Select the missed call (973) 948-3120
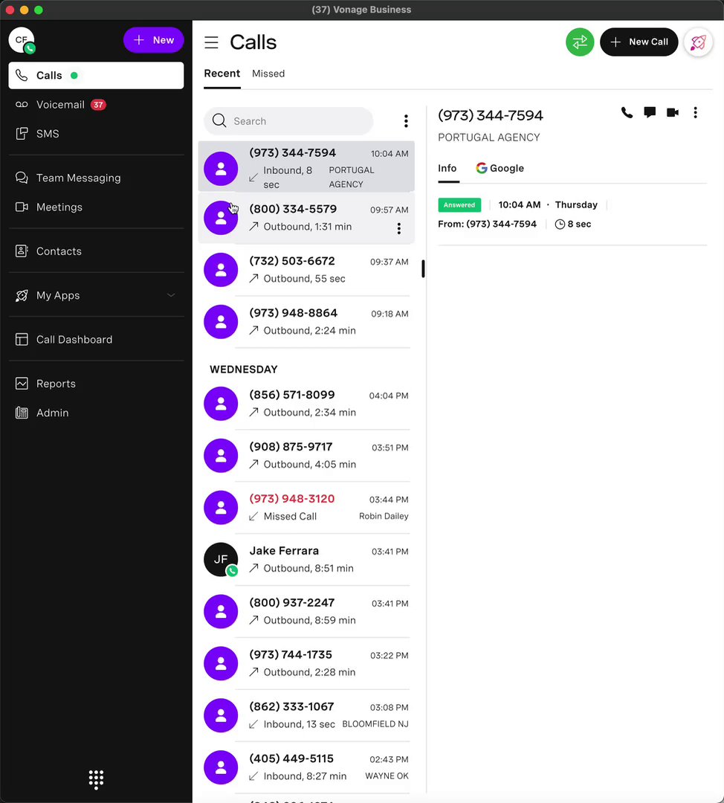The height and width of the screenshot is (803, 724). point(306,508)
